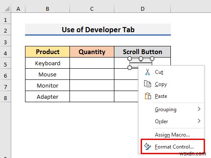Click the Copy pages icon
211x158 pixels.
[148, 84]
